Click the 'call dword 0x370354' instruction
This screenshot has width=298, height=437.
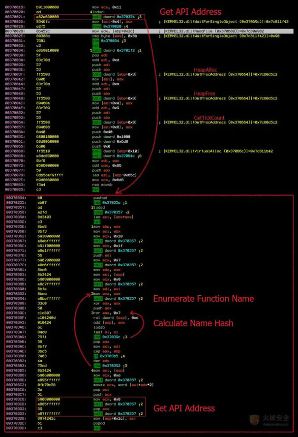coord(116,17)
